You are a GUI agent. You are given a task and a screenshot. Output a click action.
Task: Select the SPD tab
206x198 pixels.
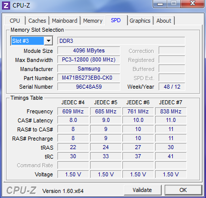(116, 20)
